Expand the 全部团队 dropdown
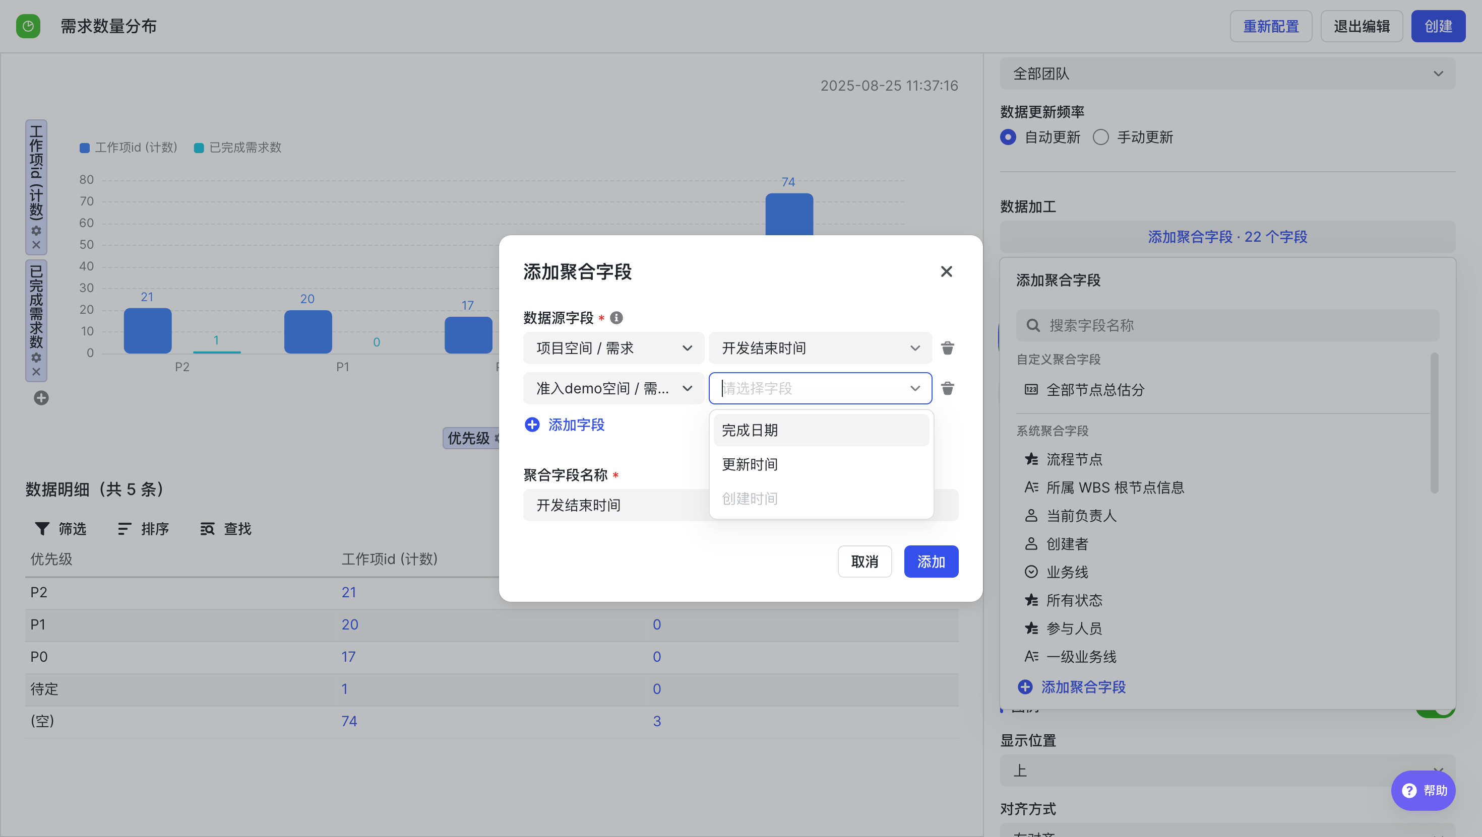The image size is (1482, 837). point(1228,74)
